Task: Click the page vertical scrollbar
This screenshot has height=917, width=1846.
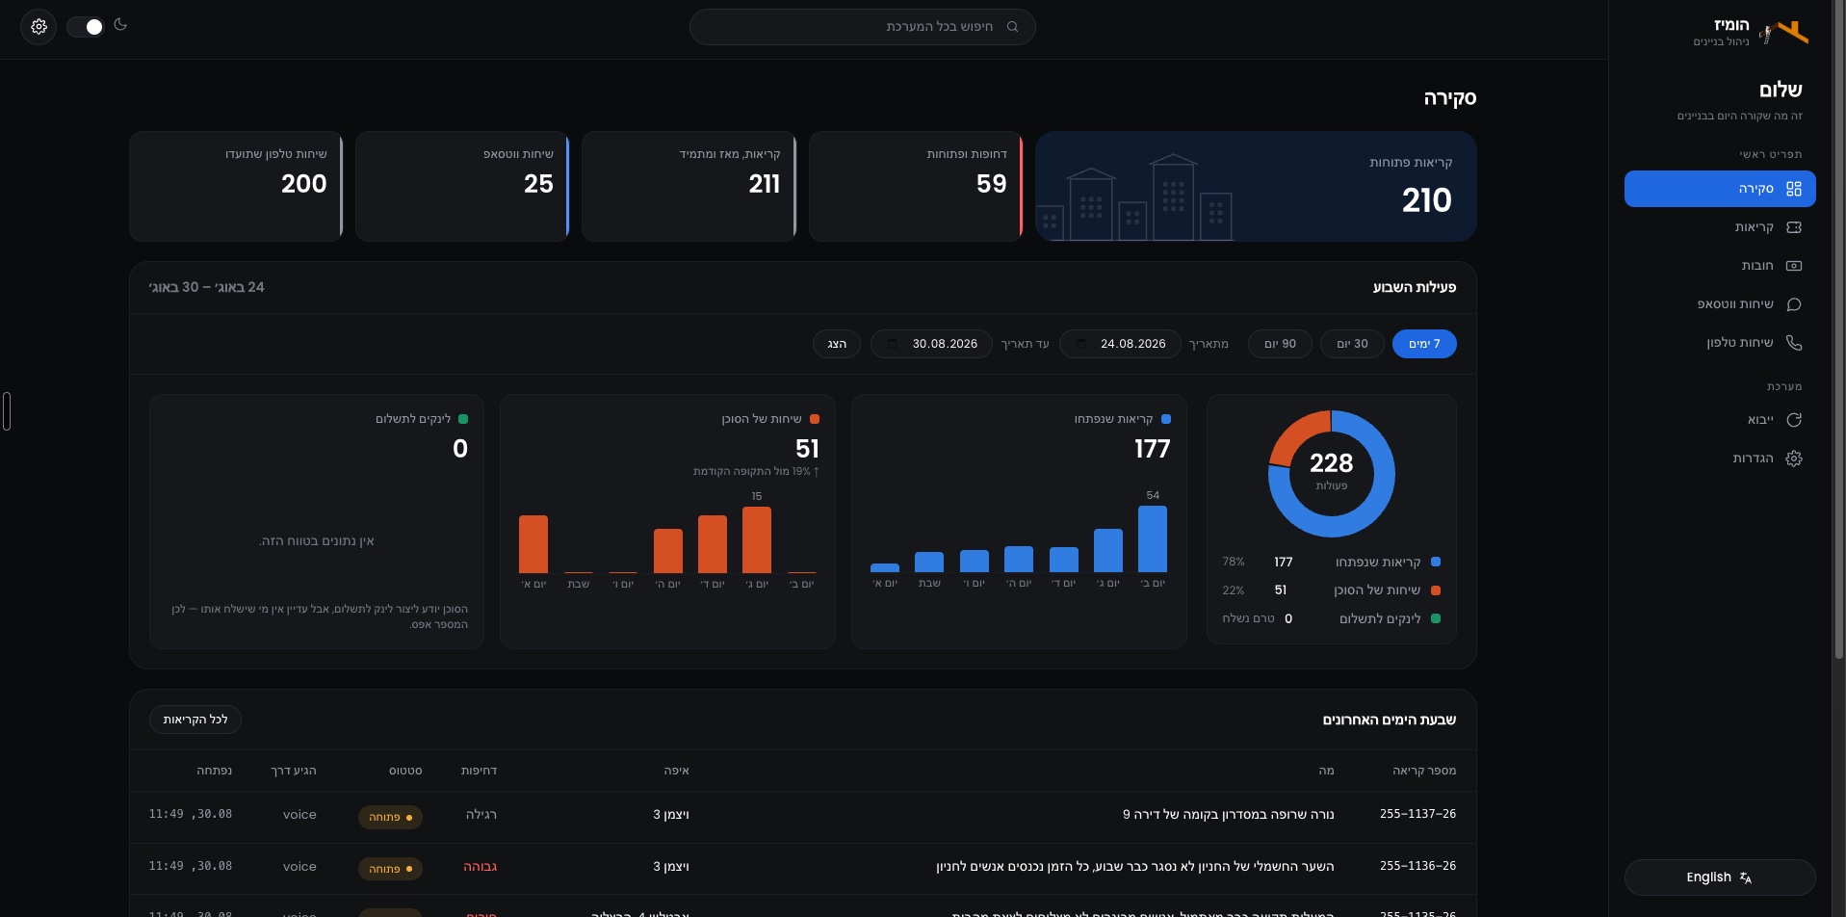Action: [1839, 330]
